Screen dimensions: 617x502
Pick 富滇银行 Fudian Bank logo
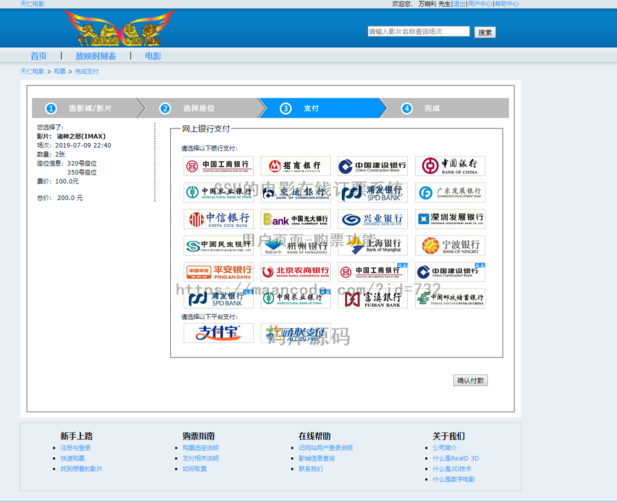pos(373,298)
